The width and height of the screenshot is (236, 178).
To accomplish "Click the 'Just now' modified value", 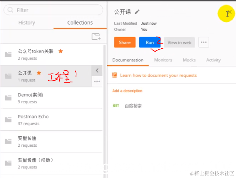I will point(149,23).
